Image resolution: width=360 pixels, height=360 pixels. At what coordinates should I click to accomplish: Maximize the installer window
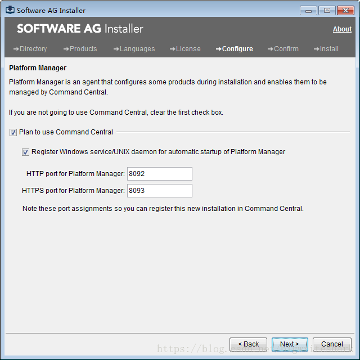tap(327, 11)
